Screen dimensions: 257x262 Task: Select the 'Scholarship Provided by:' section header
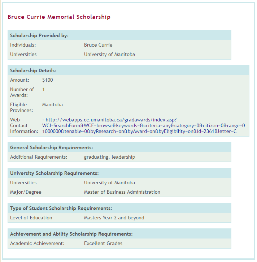pyautogui.click(x=39, y=35)
